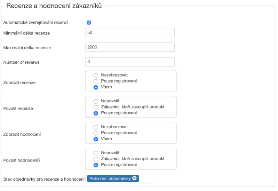Choose Pouze registrovaní for Zobrazit hodnocení

click(x=96, y=133)
